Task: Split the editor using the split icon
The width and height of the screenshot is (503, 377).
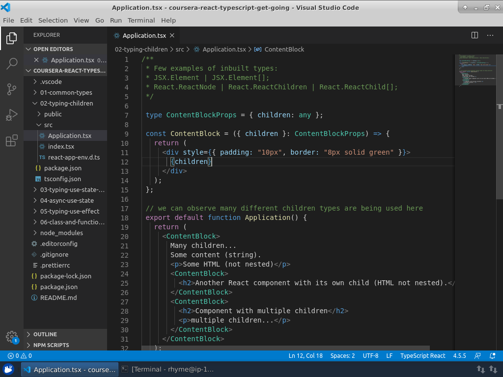Action: 474,35
